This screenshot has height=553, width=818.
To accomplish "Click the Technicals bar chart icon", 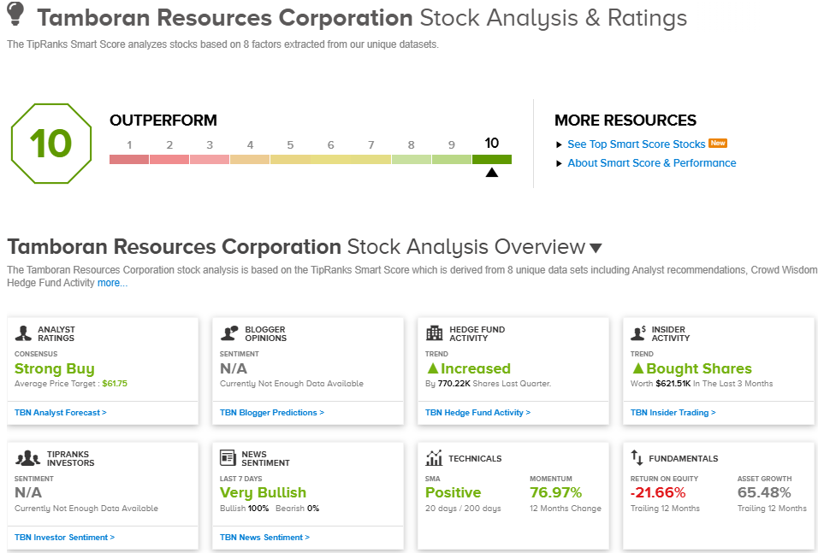I will (434, 458).
